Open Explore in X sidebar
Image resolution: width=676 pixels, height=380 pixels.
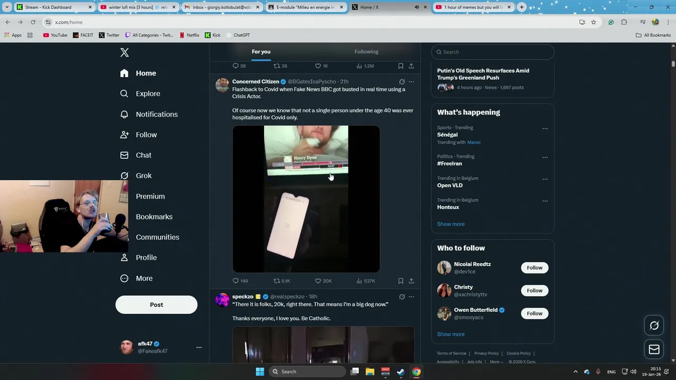coord(140,93)
